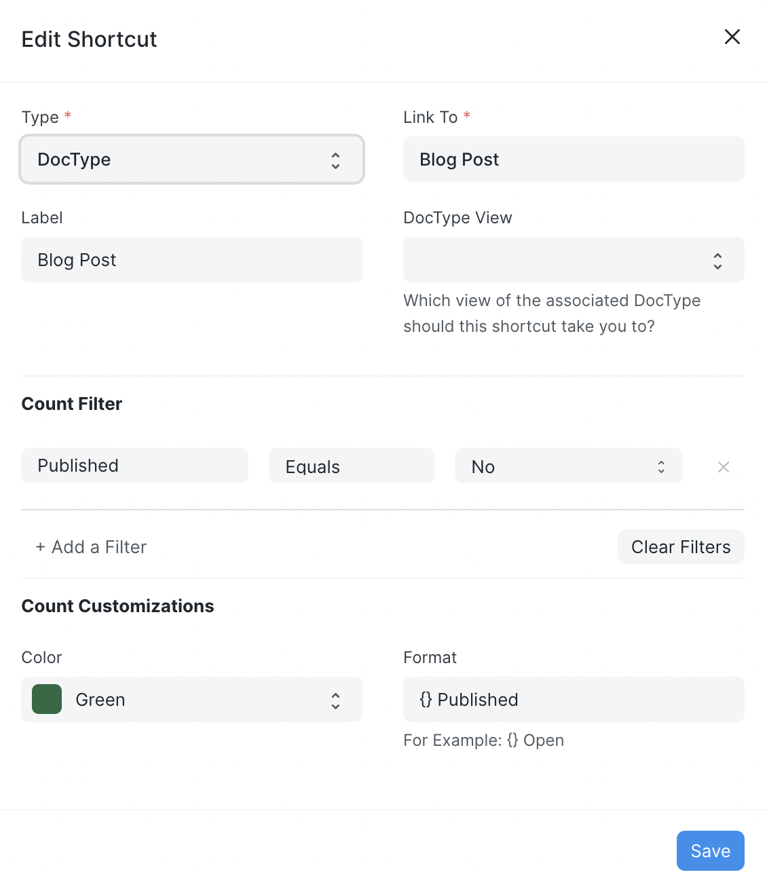Image resolution: width=767 pixels, height=885 pixels.
Task: Open the DocType View dropdown
Action: coord(574,260)
